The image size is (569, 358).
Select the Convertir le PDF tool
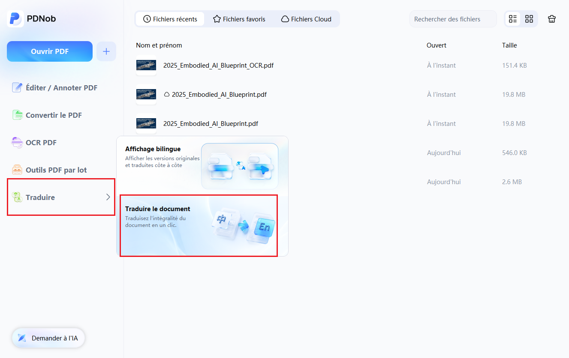click(x=47, y=115)
